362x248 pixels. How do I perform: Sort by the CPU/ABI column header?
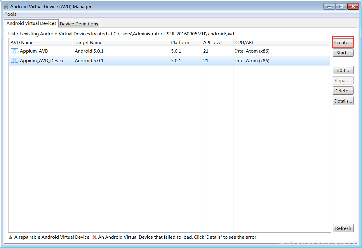click(x=282, y=42)
